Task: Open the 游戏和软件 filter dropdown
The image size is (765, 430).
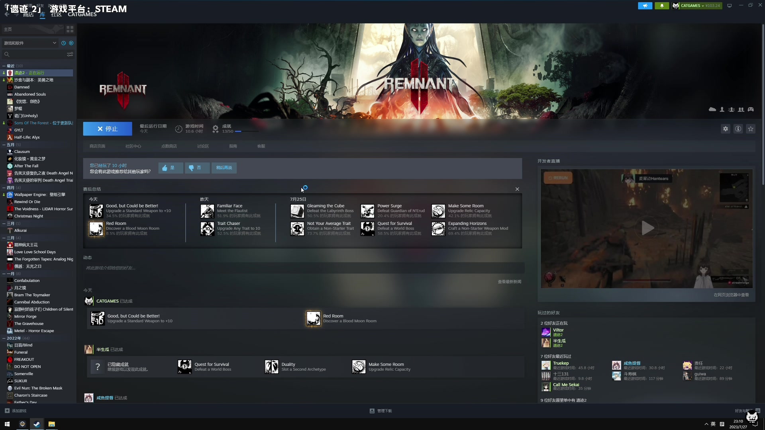Action: [30, 43]
